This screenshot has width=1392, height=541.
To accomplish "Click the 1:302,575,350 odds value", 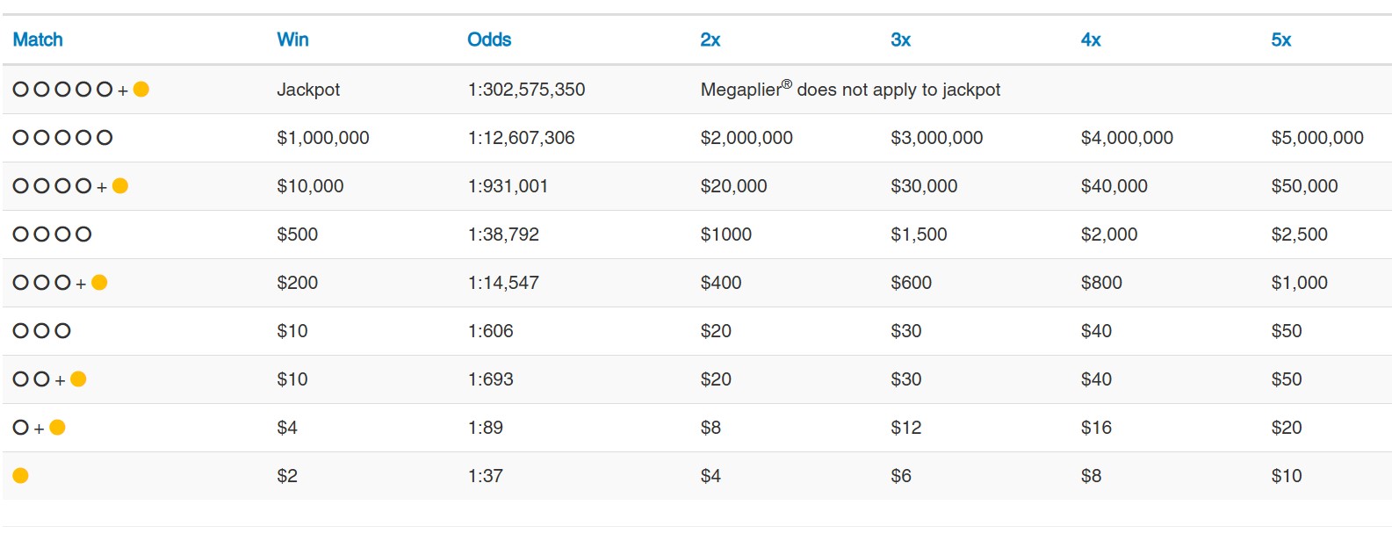I will 526,90.
